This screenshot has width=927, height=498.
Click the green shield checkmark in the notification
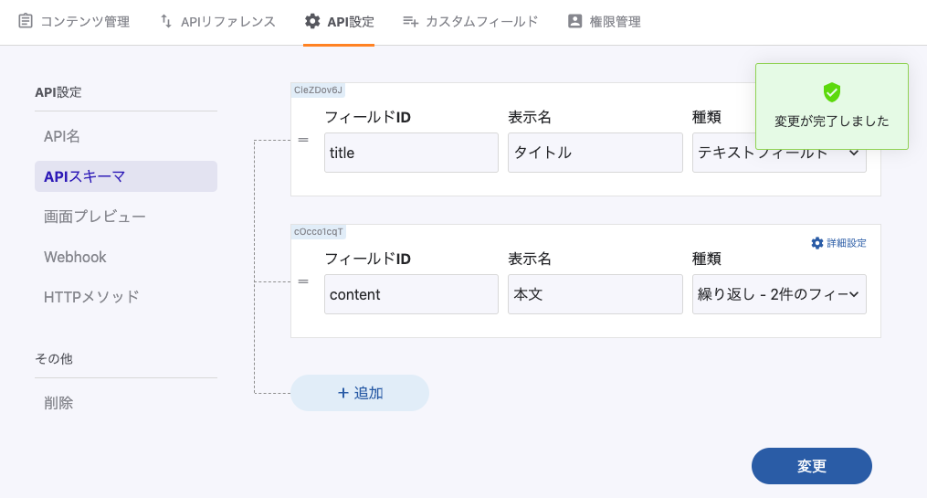click(831, 92)
